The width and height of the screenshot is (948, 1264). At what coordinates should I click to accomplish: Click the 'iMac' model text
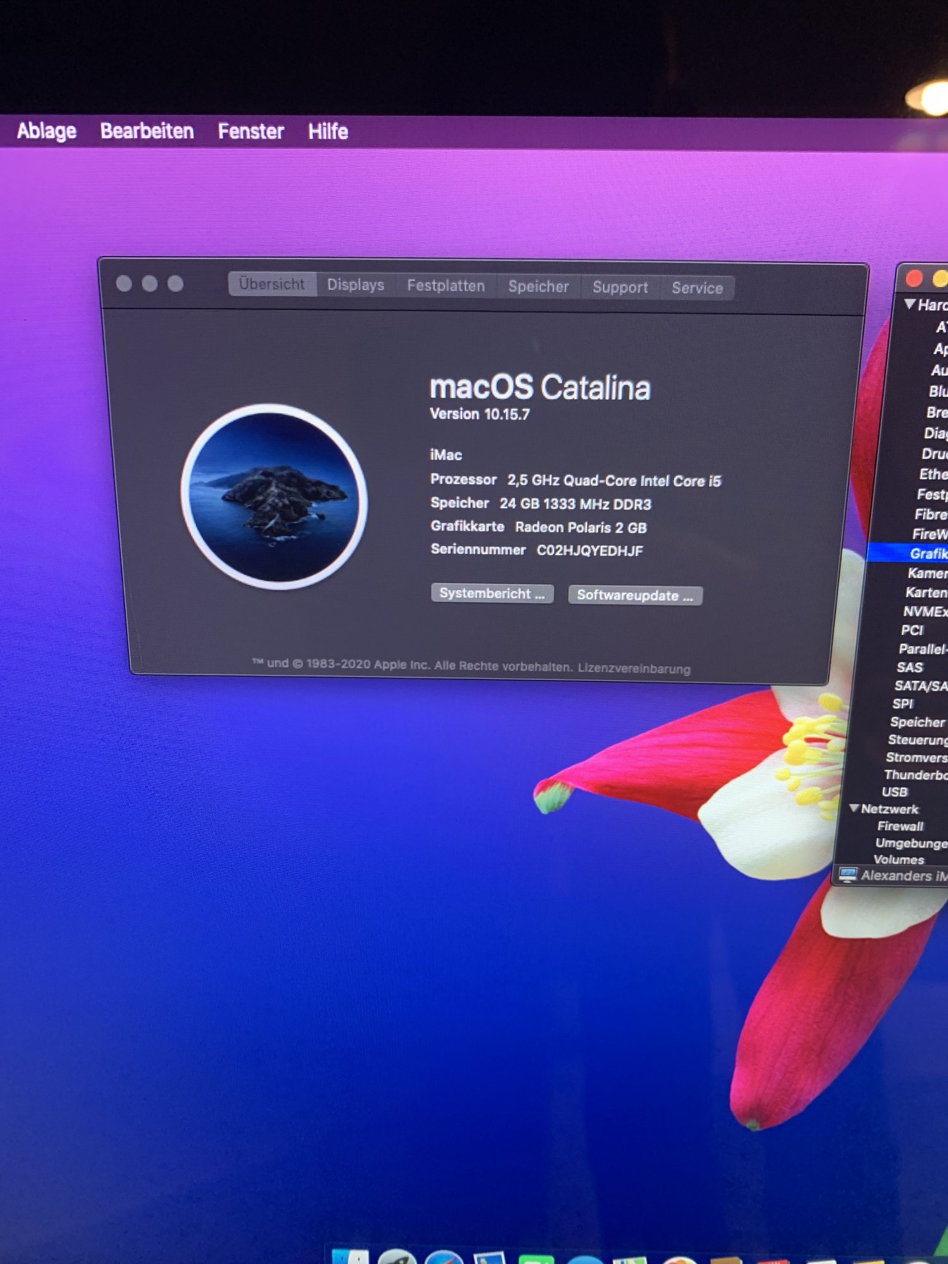[446, 455]
